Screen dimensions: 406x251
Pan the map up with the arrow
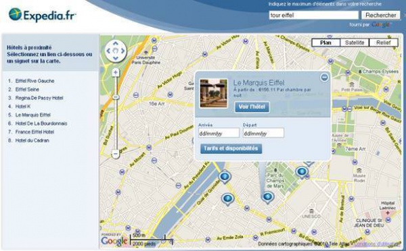(x=116, y=44)
